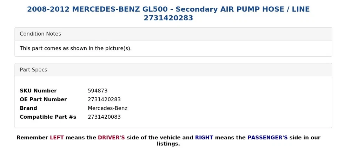Image resolution: width=337 pixels, height=152 pixels.
Task: Click the OE Part Number label
Action: click(x=43, y=99)
